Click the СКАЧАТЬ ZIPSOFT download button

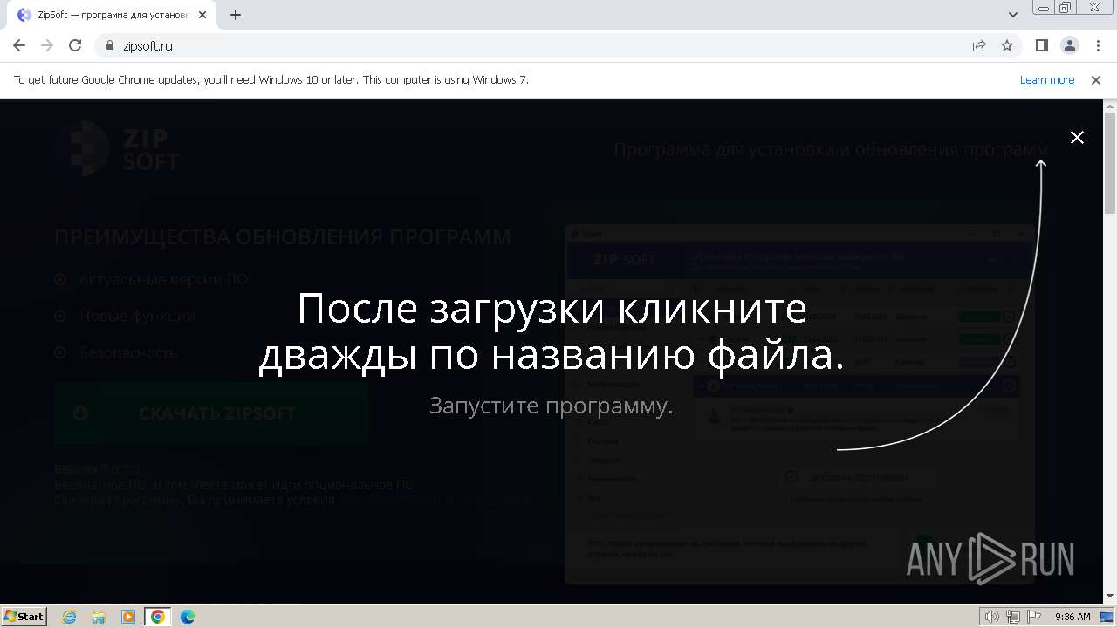tap(211, 413)
